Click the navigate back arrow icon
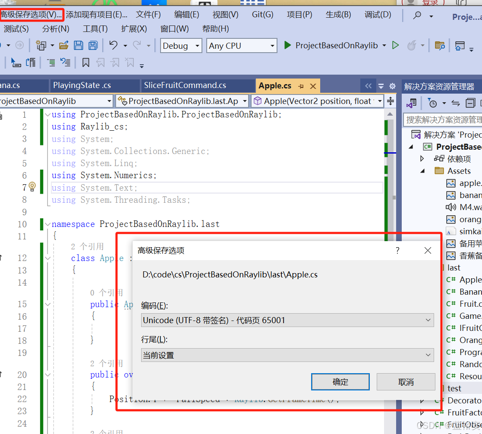This screenshot has height=434, width=482. coord(1,45)
